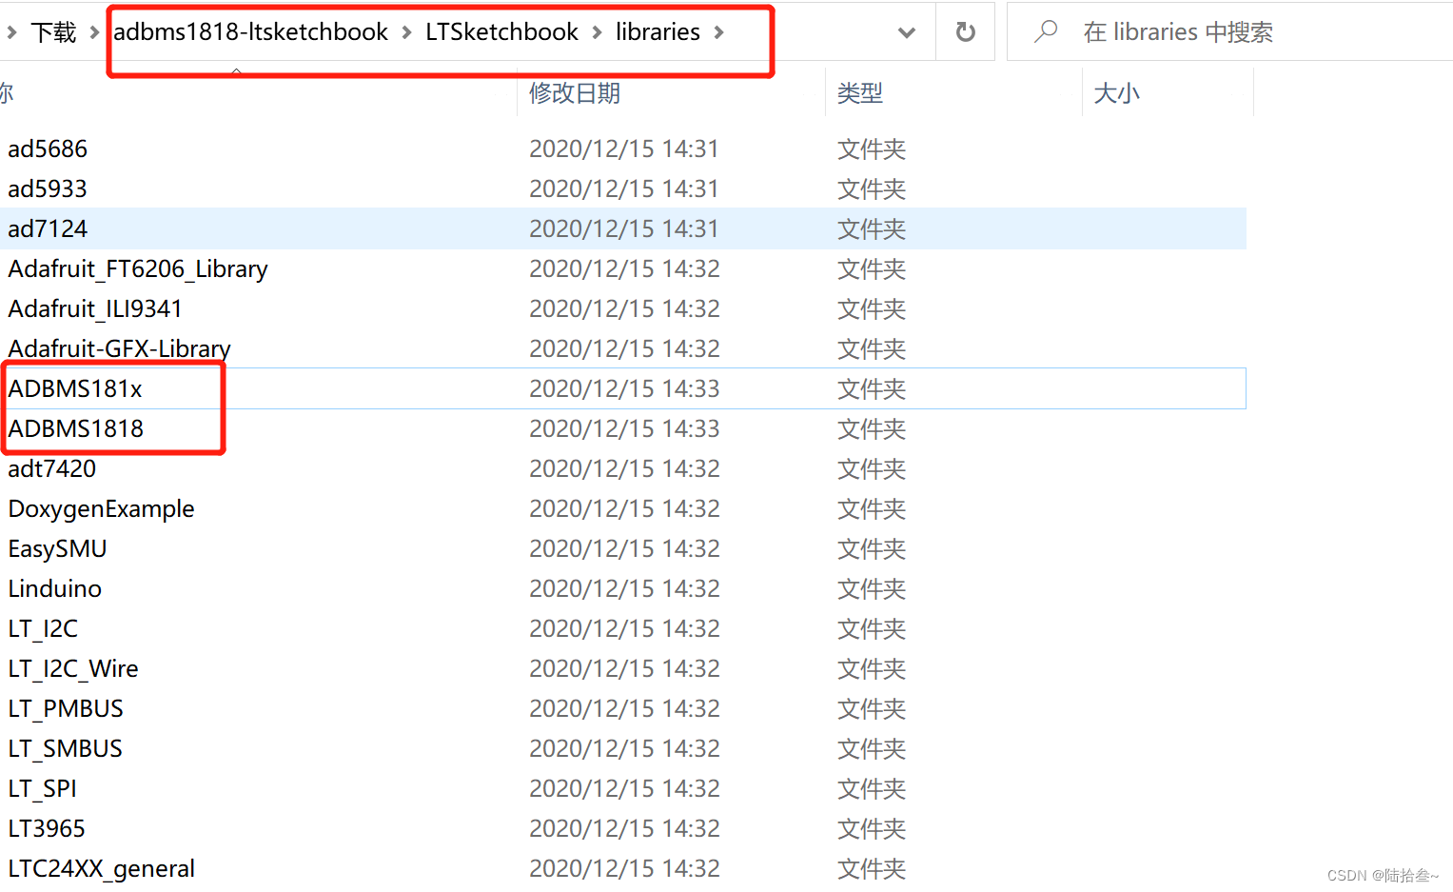Open the DoxygenExample folder

pos(100,508)
